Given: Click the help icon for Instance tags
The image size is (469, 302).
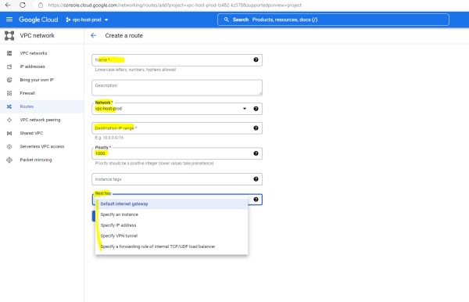Looking at the screenshot, I should [256, 179].
